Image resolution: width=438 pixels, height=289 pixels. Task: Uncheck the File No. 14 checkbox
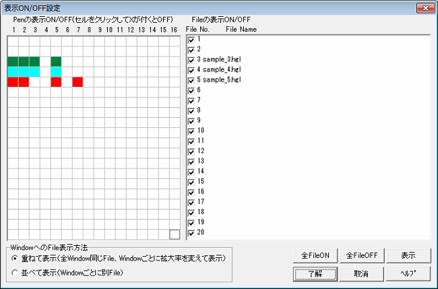pos(191,172)
